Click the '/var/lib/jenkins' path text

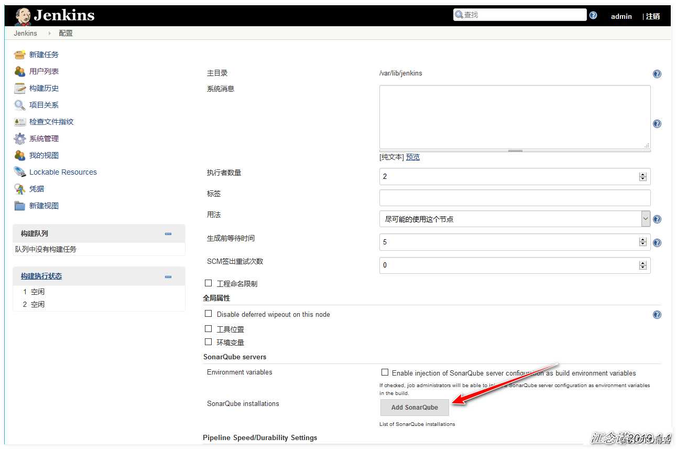click(401, 73)
